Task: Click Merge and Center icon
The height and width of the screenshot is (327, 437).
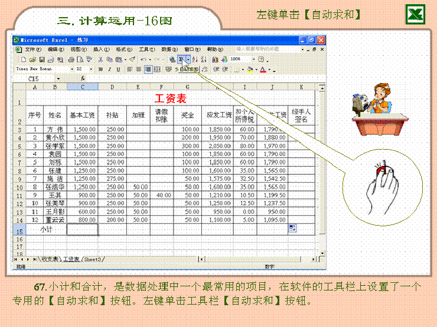Action: [x=157, y=70]
